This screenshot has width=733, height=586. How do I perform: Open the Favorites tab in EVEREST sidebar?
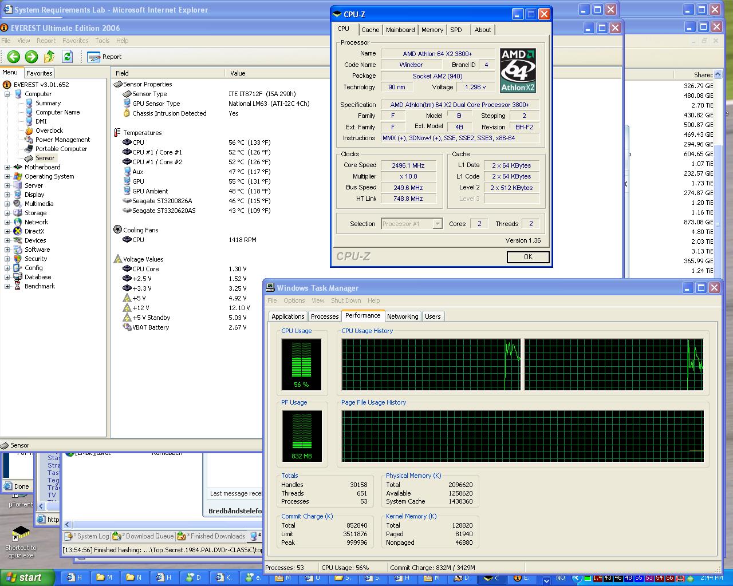click(40, 73)
